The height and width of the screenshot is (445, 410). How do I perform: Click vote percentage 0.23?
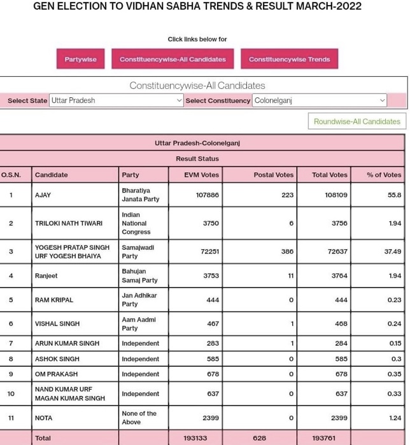pyautogui.click(x=394, y=299)
